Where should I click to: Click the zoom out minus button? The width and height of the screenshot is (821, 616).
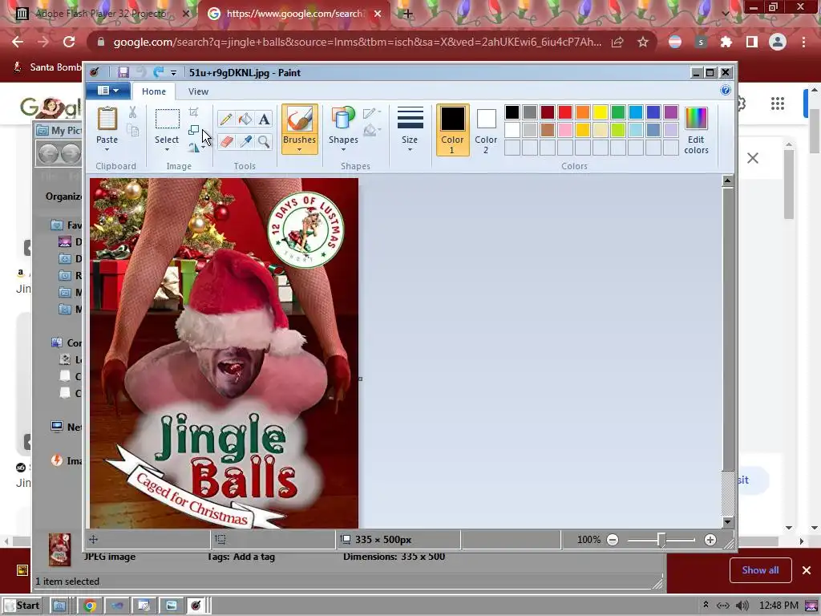[x=612, y=540]
